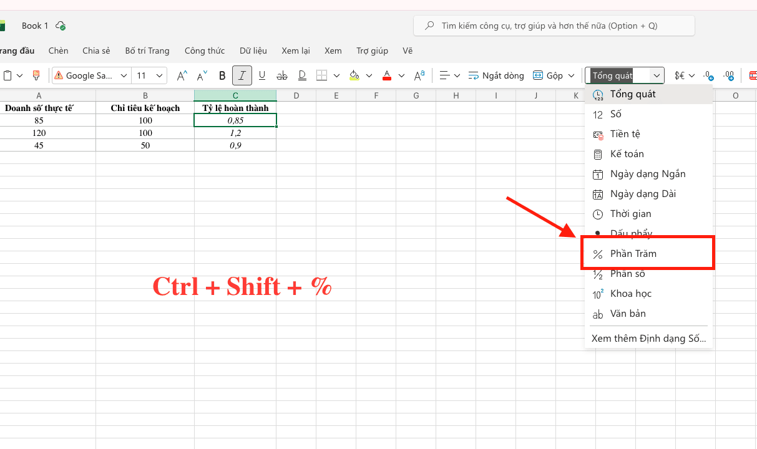
Task: Select the Thời gian time format
Action: coord(648,214)
